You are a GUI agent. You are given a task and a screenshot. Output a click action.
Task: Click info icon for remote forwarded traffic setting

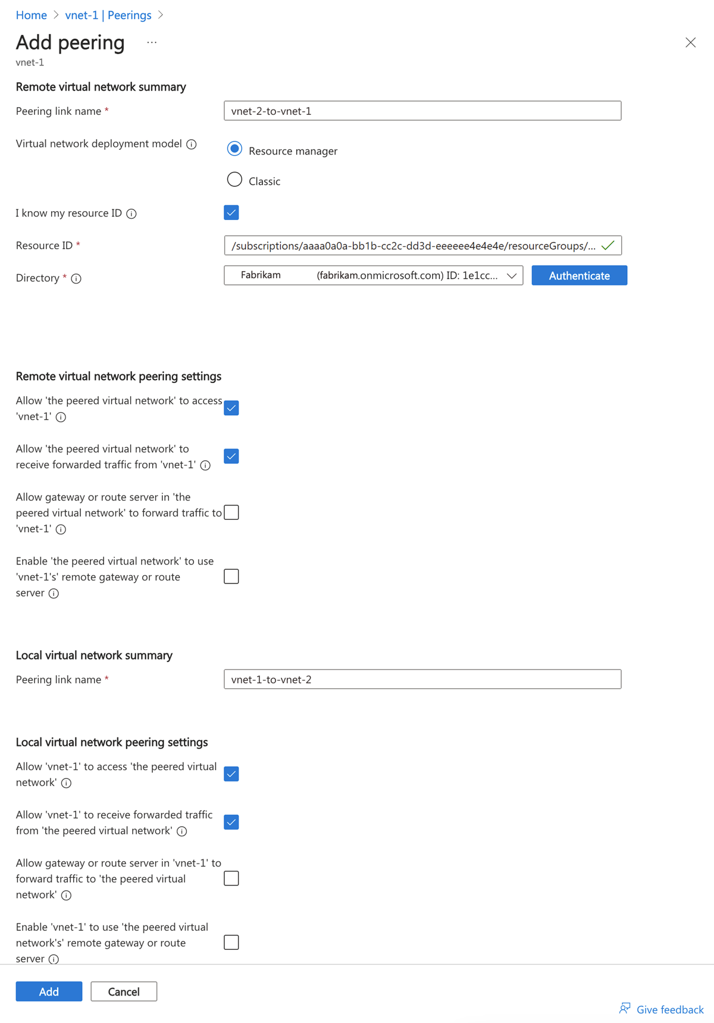click(205, 465)
